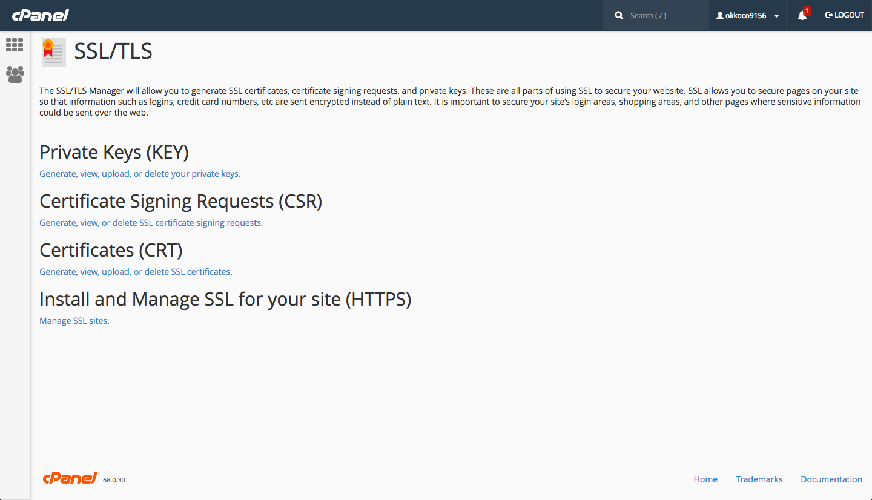Log out using the LOGOUT button
The image size is (872, 500).
click(845, 15)
